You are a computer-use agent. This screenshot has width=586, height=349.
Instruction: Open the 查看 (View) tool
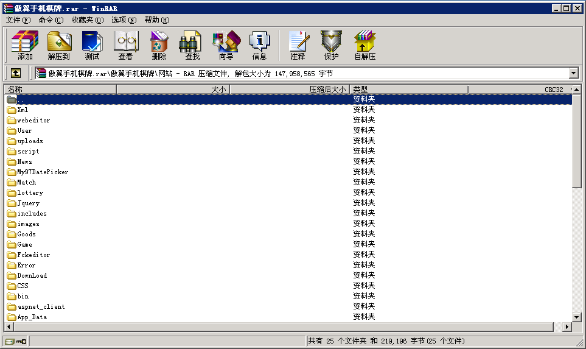(125, 45)
